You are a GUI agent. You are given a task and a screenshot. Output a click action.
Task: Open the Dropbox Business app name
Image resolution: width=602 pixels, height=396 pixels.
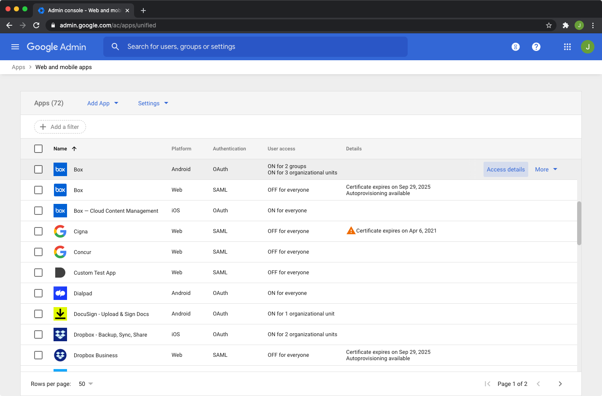(x=96, y=355)
